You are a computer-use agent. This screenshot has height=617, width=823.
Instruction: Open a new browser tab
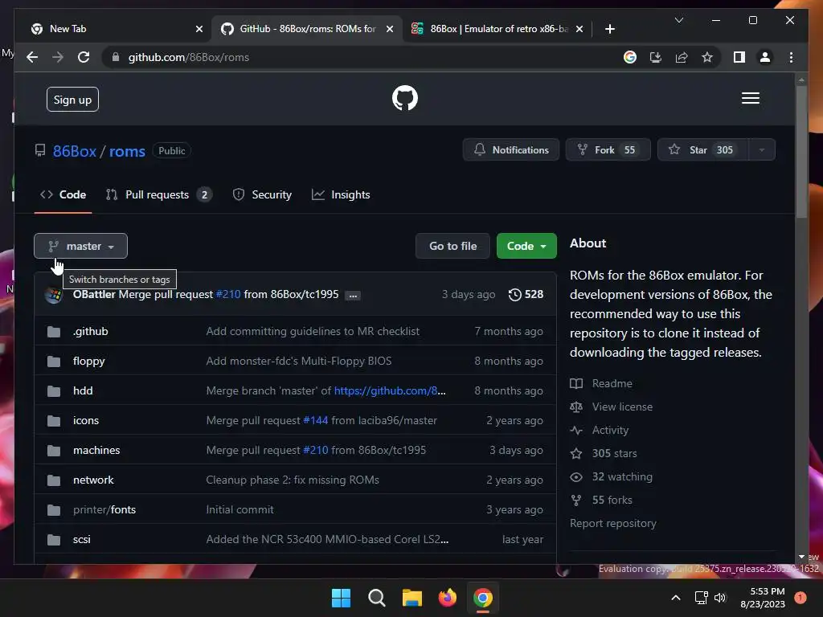609,29
